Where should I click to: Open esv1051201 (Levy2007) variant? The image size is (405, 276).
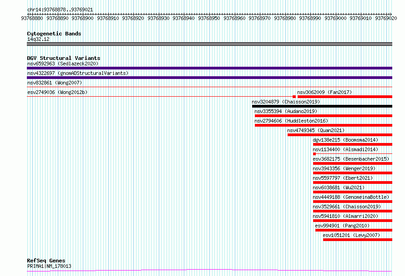coord(352,235)
